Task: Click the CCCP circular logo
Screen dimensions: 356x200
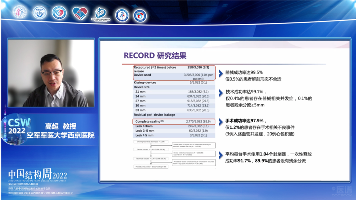Action: coord(40,13)
